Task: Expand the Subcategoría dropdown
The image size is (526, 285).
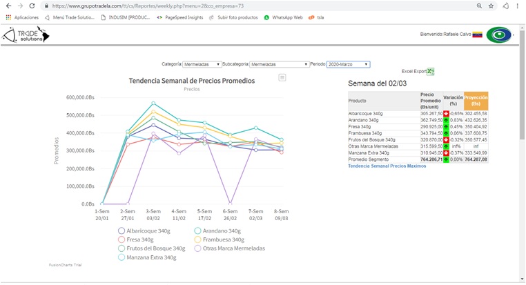Action: pos(279,64)
